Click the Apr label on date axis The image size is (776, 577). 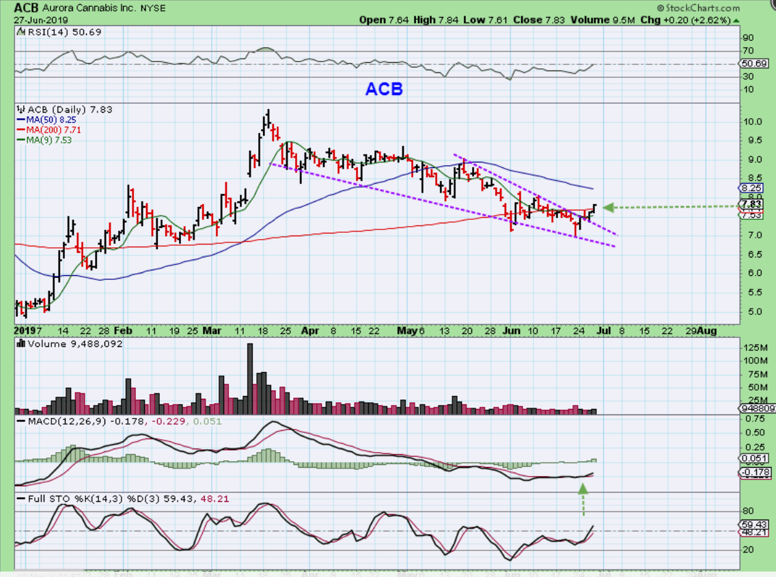coord(310,330)
